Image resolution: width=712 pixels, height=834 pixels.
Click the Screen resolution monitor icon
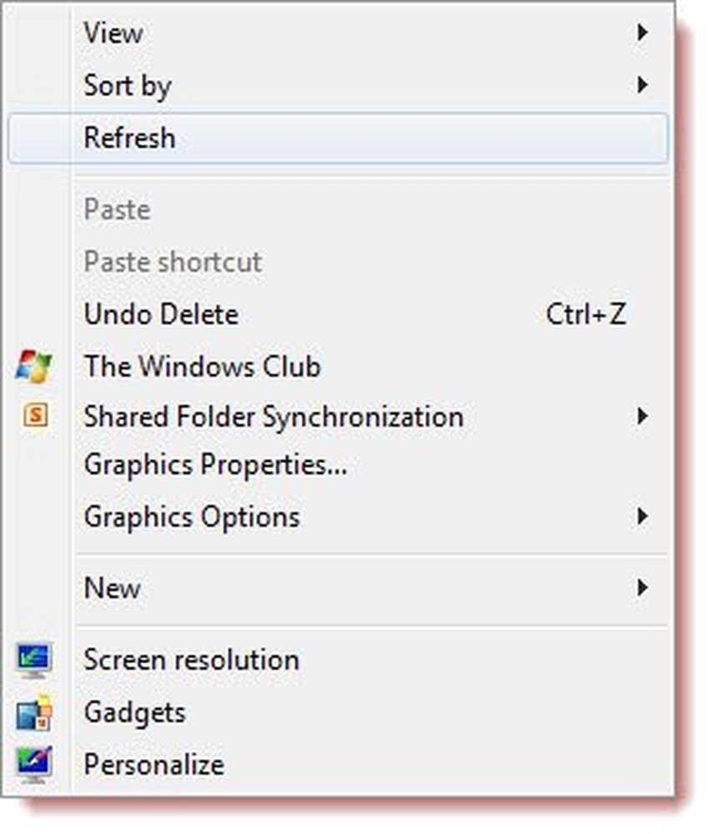coord(34,660)
